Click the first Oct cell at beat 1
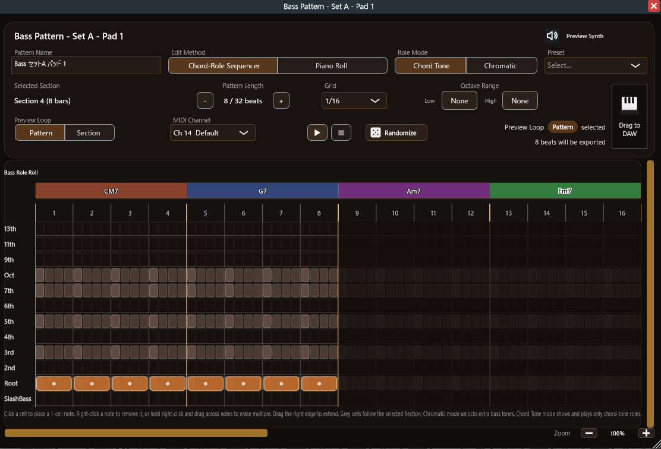Image resolution: width=661 pixels, height=449 pixels. (40, 276)
